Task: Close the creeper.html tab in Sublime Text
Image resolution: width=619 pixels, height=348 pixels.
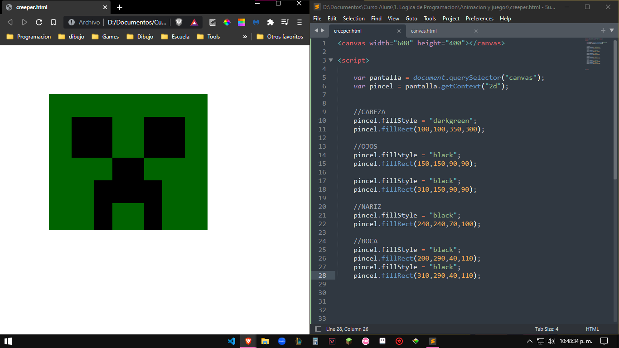Action: [x=399, y=31]
